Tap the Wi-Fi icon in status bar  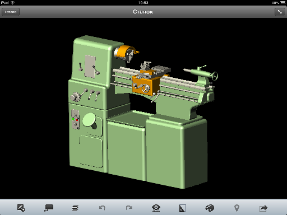[x=12, y=2]
